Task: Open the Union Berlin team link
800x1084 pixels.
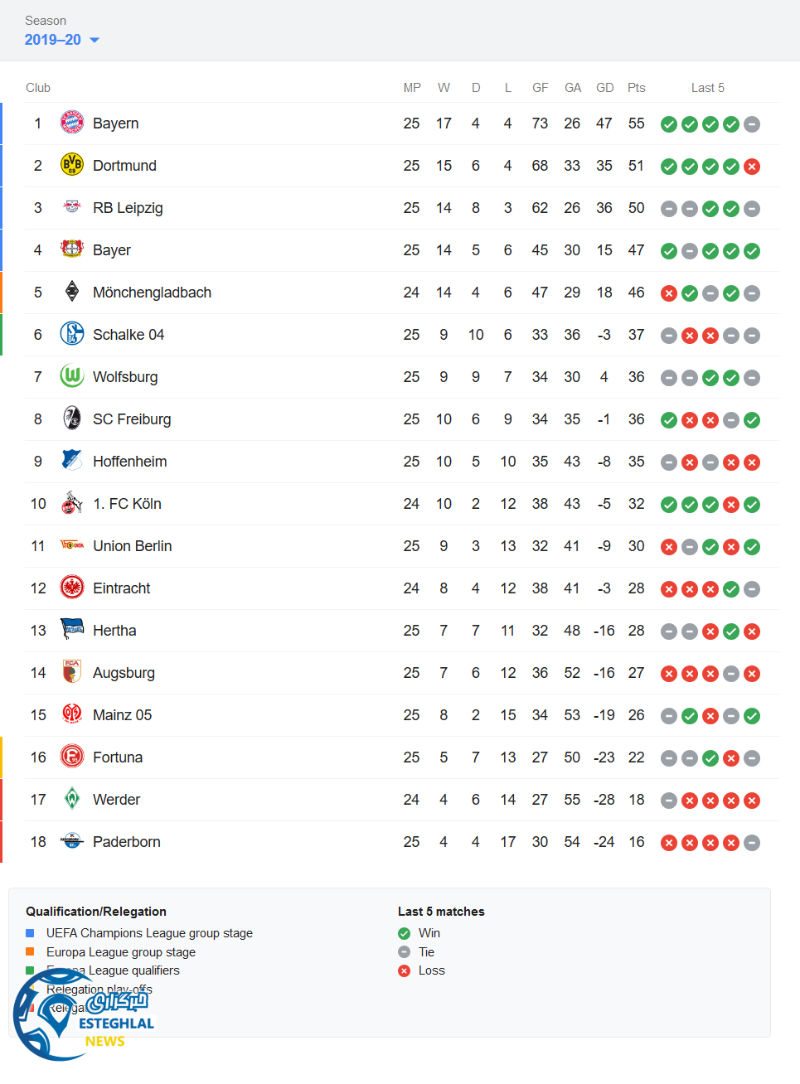Action: click(x=132, y=546)
